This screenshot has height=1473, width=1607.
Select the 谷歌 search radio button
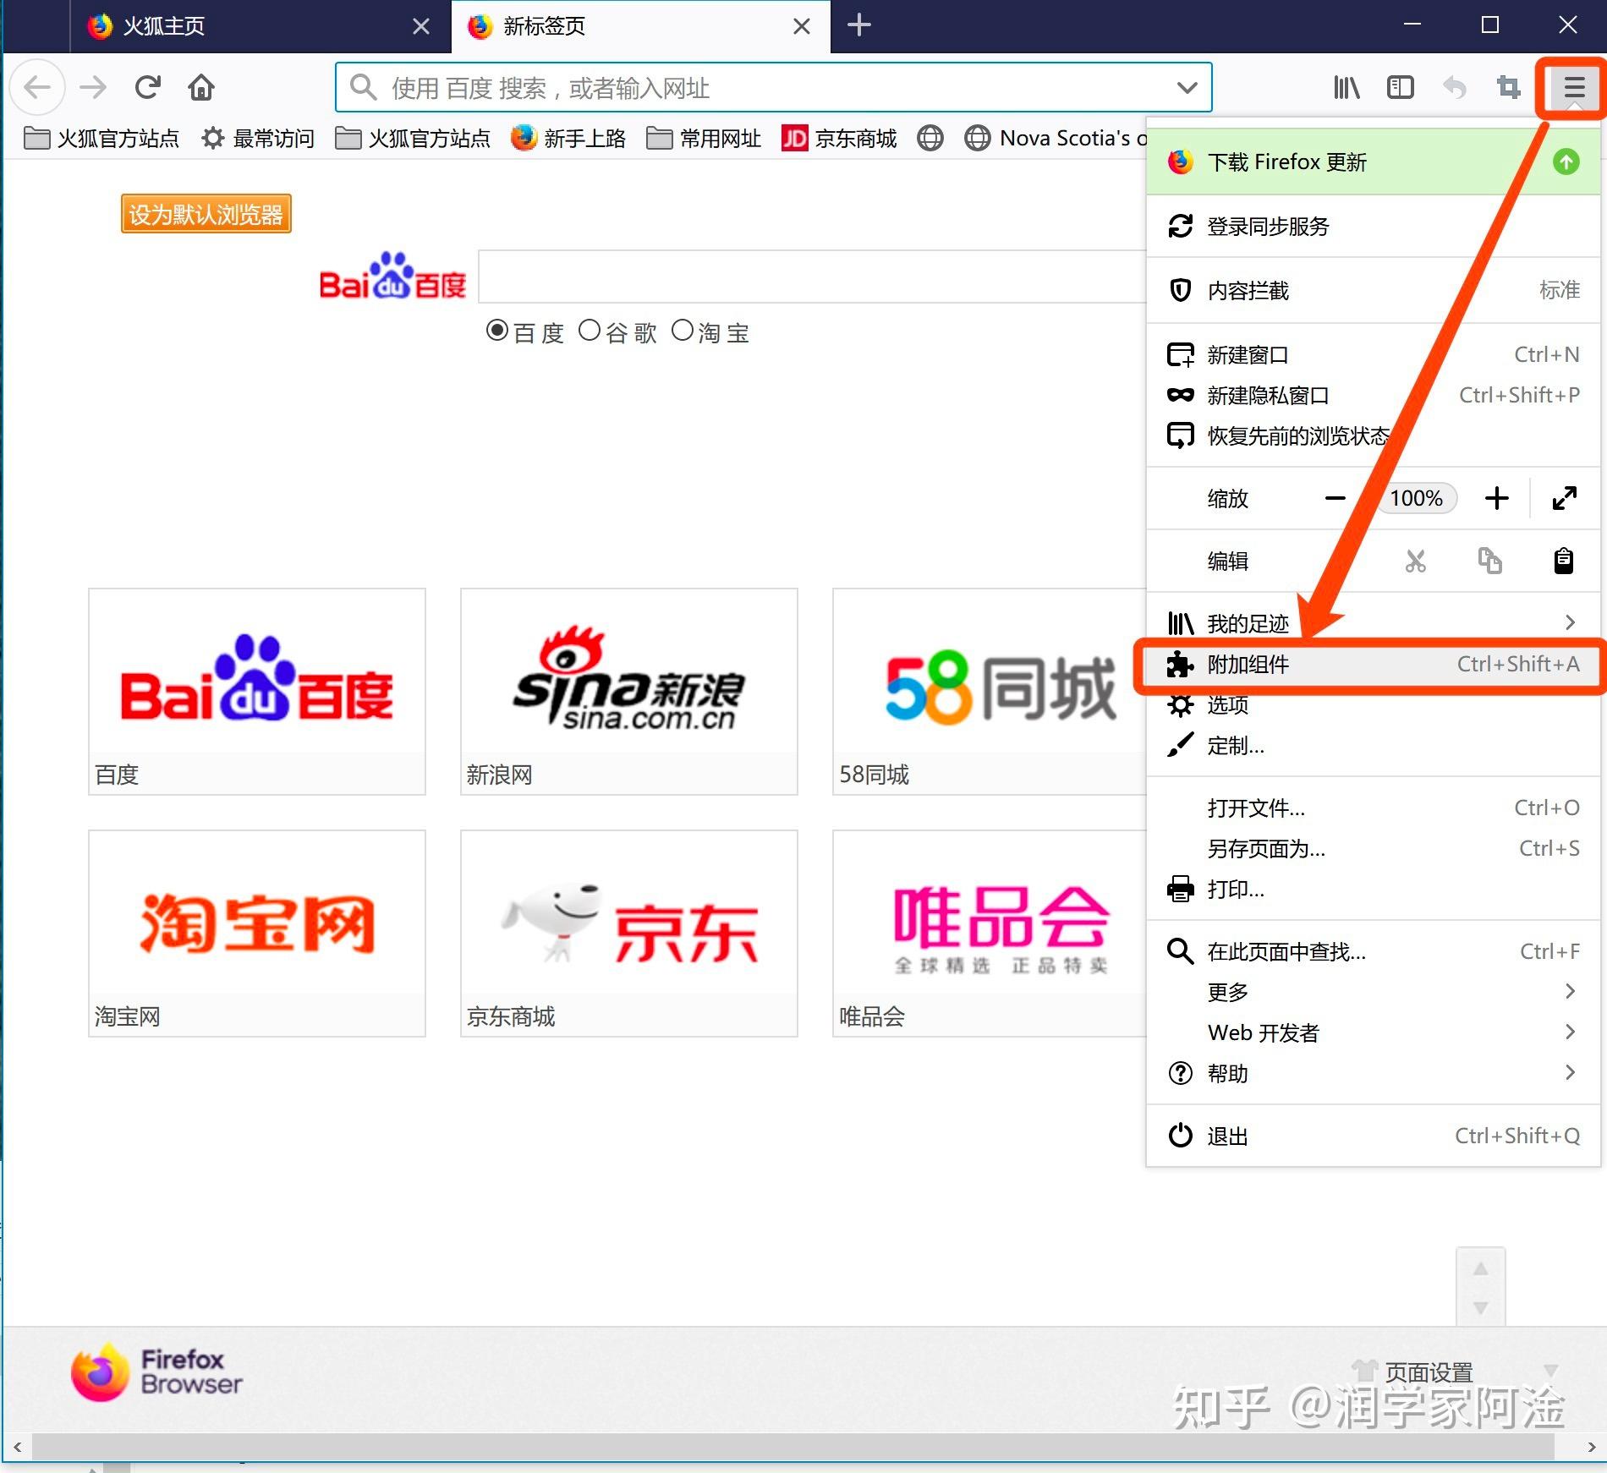coord(590,331)
